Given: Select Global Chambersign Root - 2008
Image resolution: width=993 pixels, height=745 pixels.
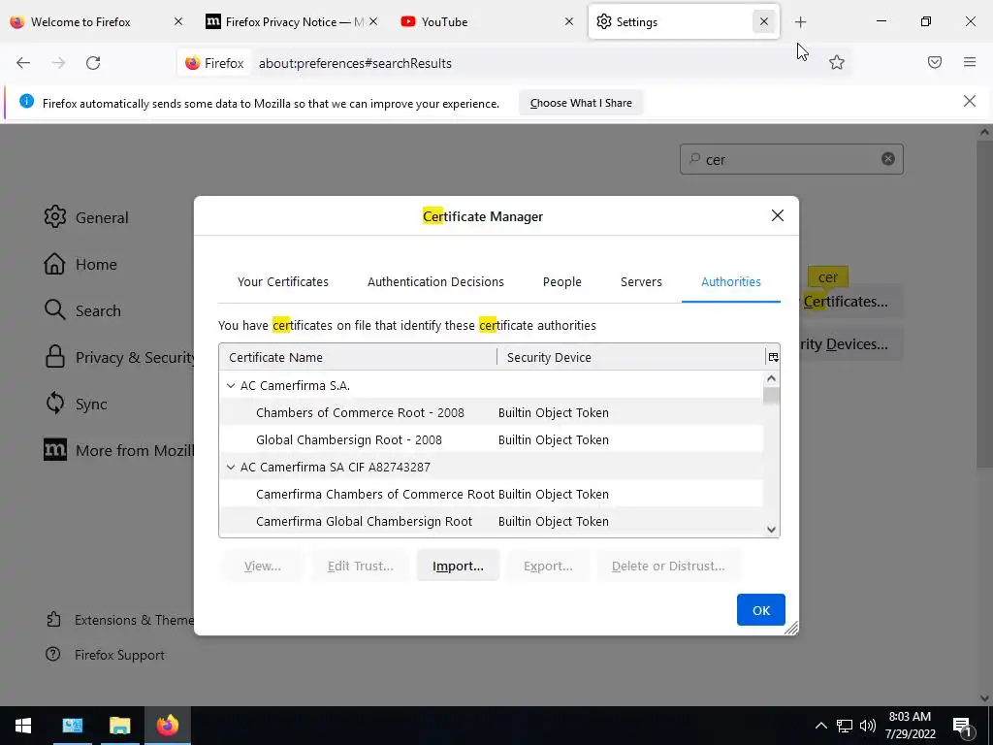Looking at the screenshot, I should (x=491, y=439).
